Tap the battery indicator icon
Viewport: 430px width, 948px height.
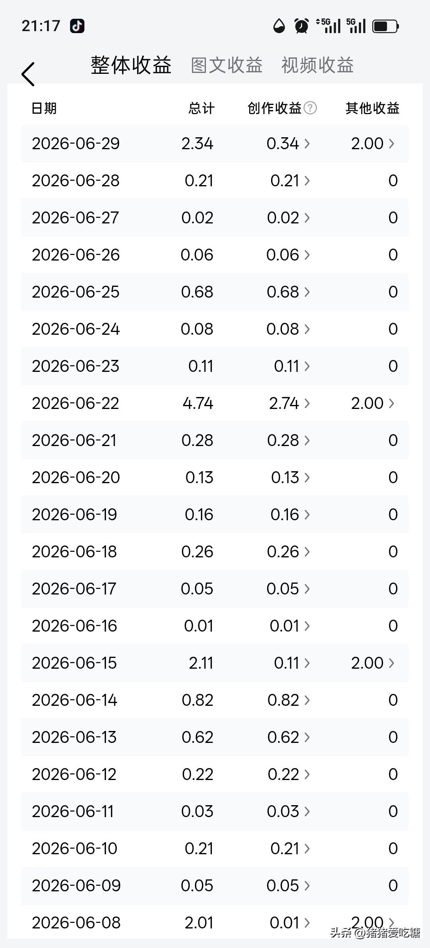coord(385,26)
